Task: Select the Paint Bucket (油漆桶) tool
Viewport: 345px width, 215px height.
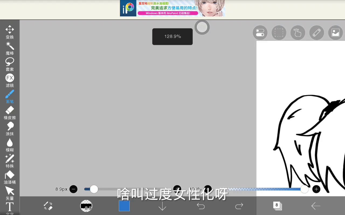Action: (x=10, y=177)
